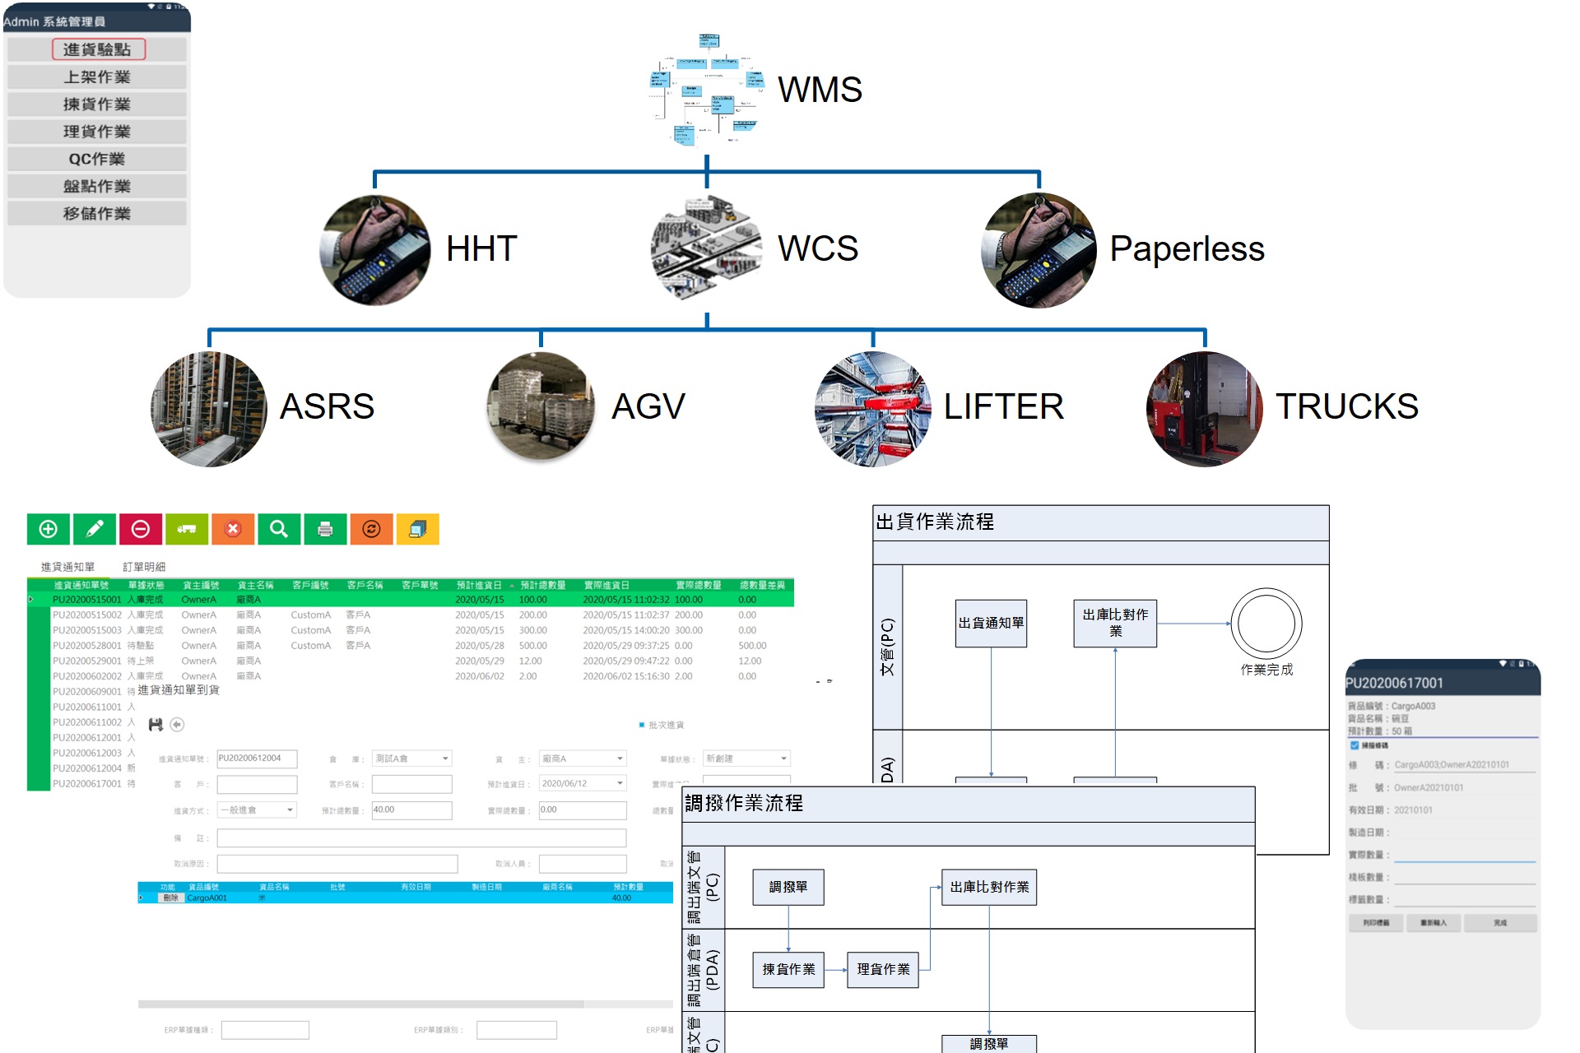Click the LIFTER image
Screen dimensions: 1580x1053
pyautogui.click(x=873, y=409)
